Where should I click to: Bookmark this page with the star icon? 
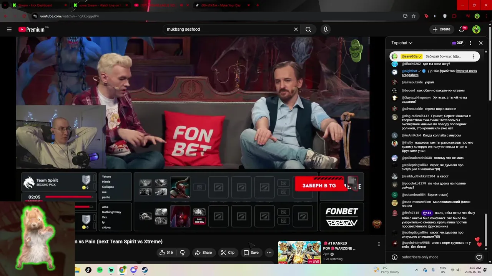point(414,16)
